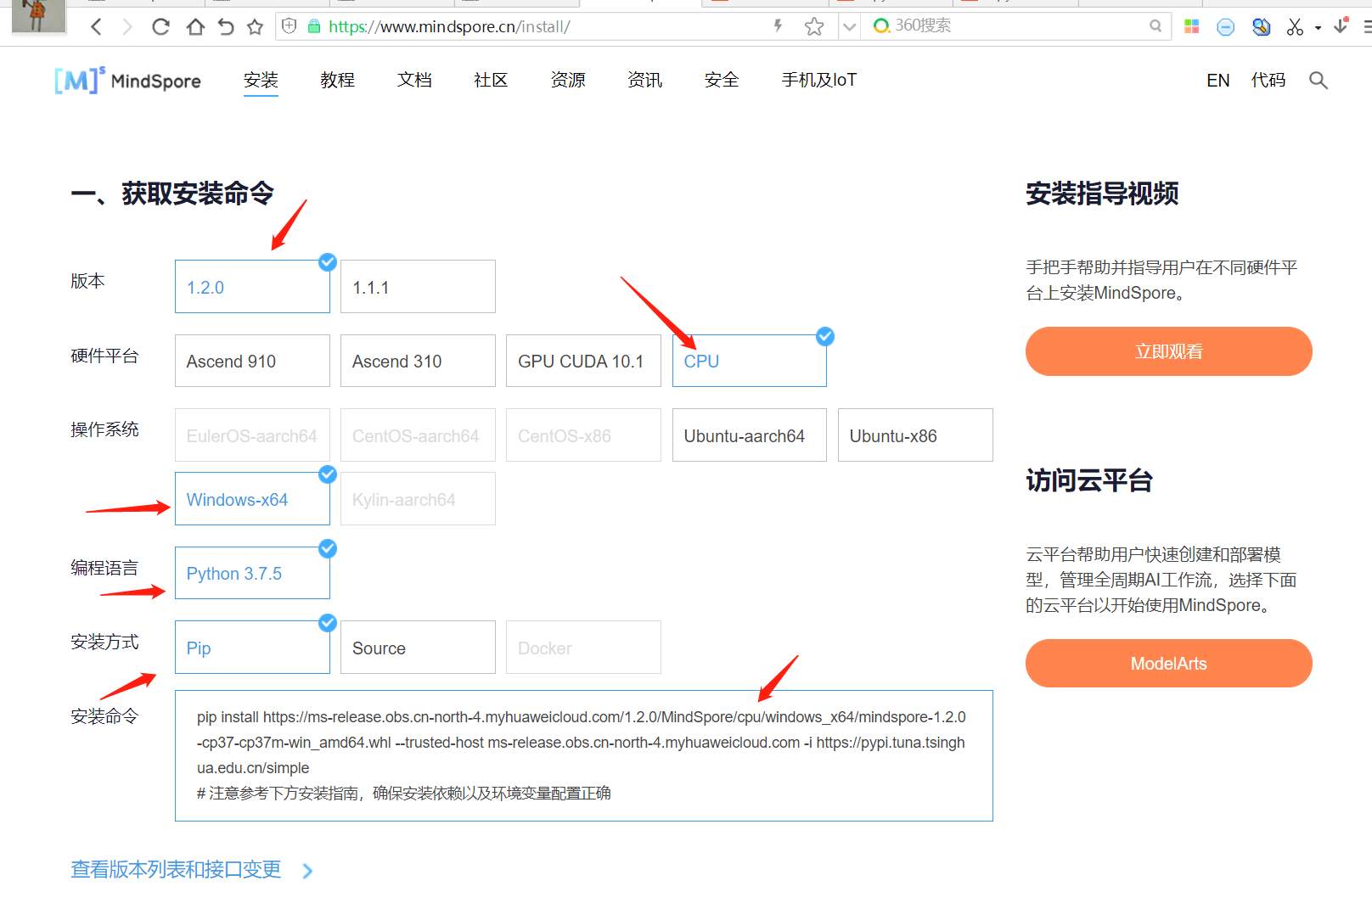The height and width of the screenshot is (920, 1372).
Task: Click the 获取安装命令 heading text
Action: (197, 194)
